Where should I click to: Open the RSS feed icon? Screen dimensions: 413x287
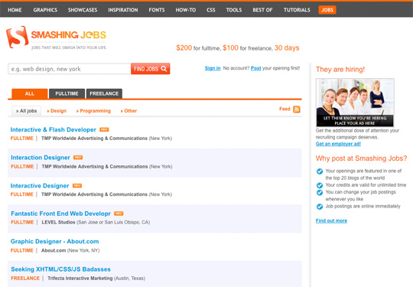tap(297, 109)
